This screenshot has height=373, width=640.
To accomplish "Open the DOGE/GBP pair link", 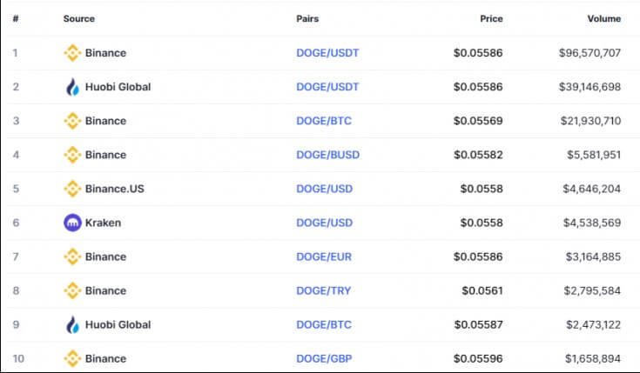I will pos(324,358).
